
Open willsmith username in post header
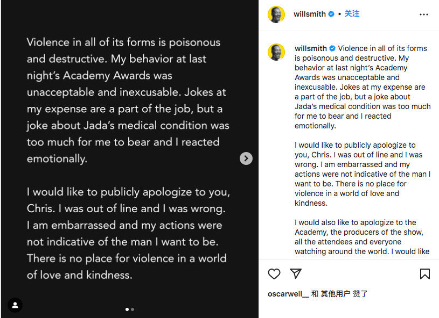[310, 14]
